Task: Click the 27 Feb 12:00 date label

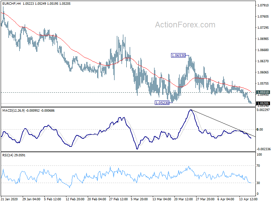Action: click(118, 199)
